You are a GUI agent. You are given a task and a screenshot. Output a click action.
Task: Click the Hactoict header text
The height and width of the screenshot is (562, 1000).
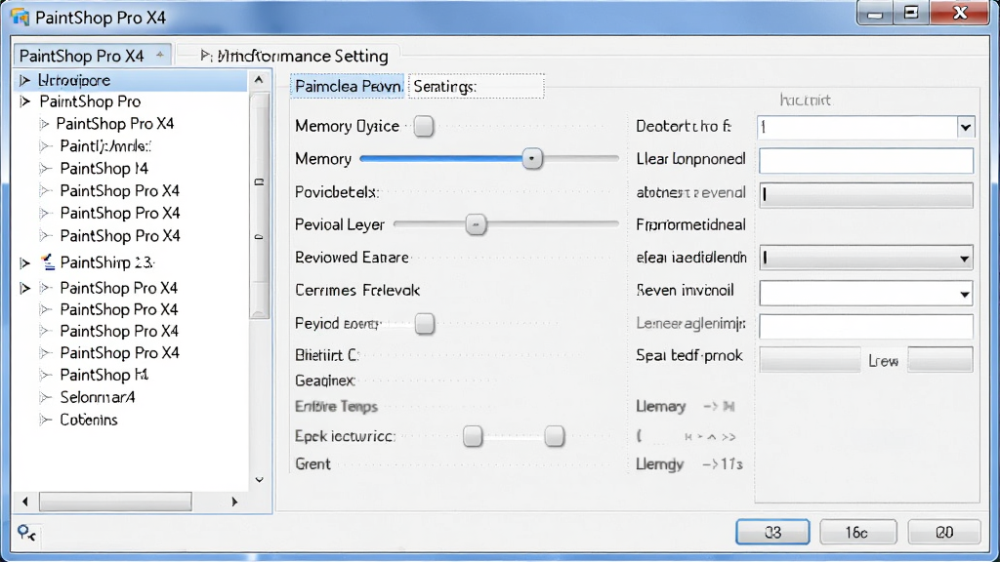(805, 100)
